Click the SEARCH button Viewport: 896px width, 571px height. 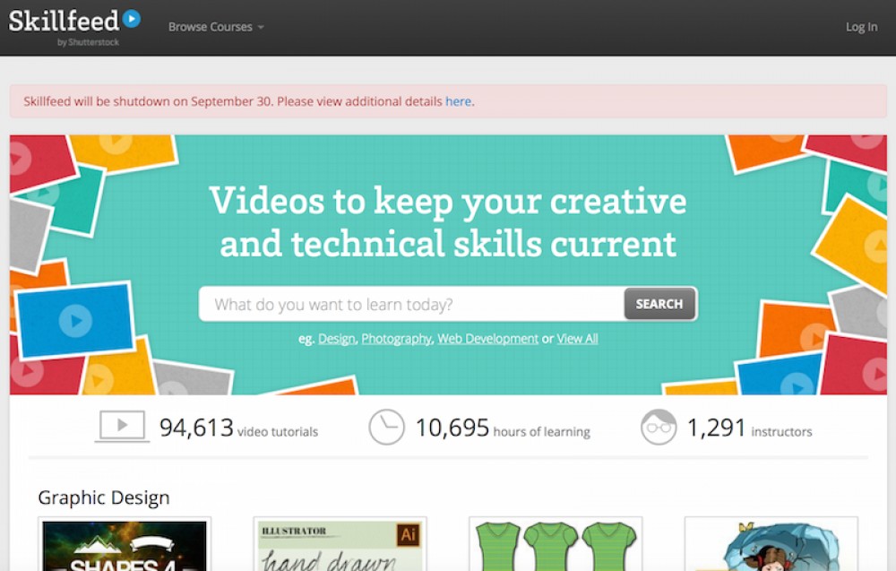659,304
